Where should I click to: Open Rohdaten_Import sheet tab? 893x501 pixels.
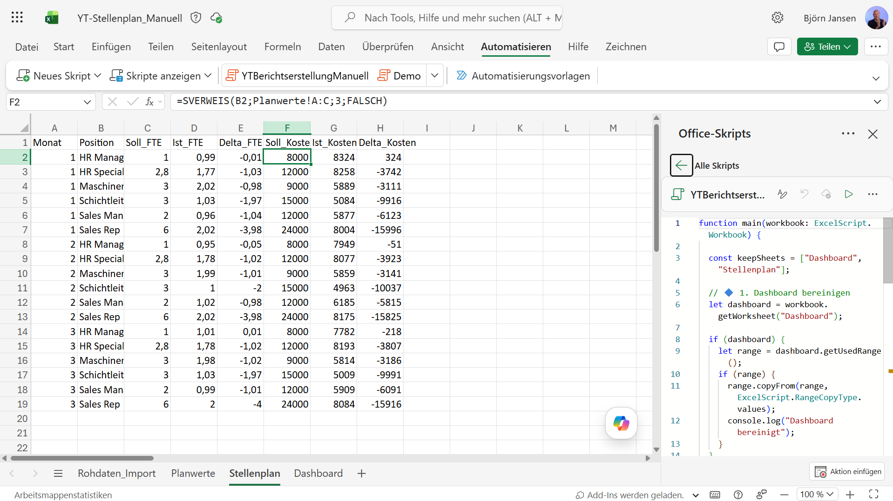116,473
